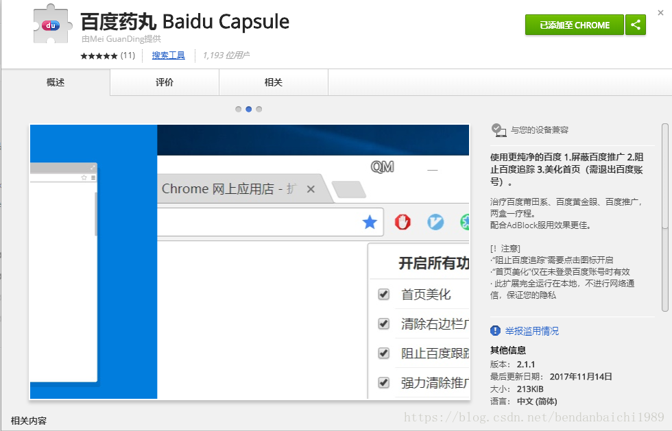
Task: Close the extension details overlay
Action: point(660,13)
